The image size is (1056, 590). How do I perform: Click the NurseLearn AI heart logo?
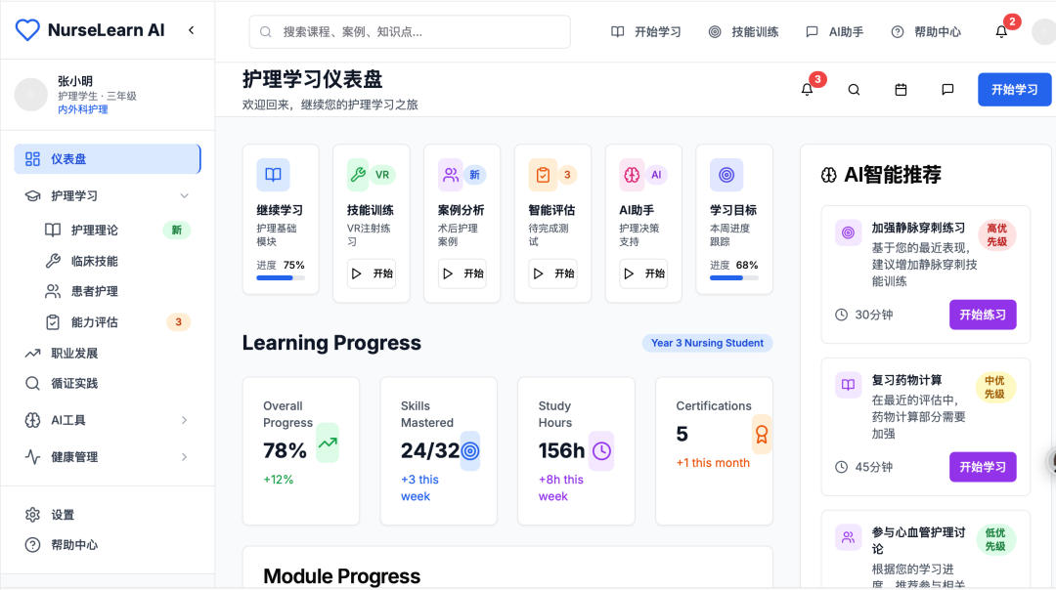27,30
